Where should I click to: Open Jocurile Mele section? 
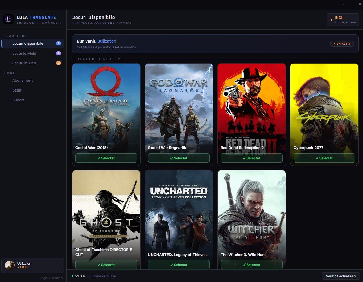click(x=33, y=53)
